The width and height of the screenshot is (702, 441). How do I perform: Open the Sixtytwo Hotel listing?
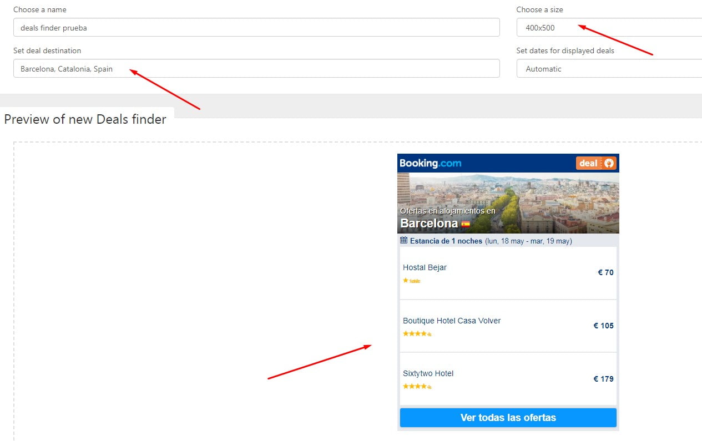pyautogui.click(x=428, y=373)
